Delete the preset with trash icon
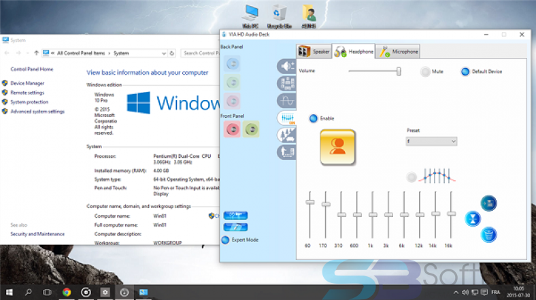The height and width of the screenshot is (300, 536). pyautogui.click(x=488, y=235)
